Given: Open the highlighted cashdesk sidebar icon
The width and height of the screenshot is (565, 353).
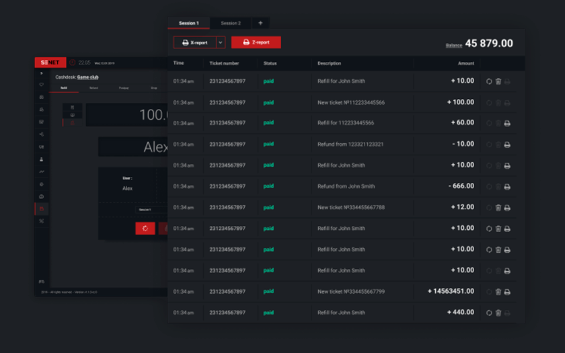Looking at the screenshot, I should coord(42,209).
